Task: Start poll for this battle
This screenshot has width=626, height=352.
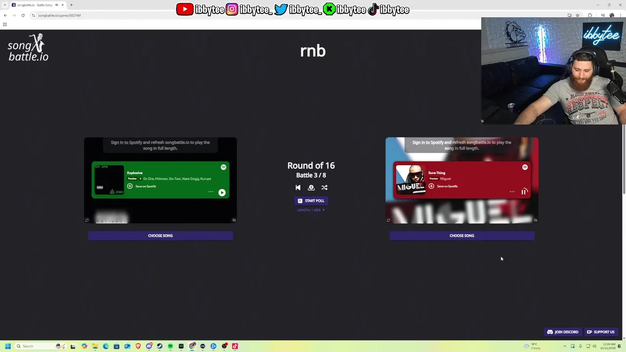Action: point(311,200)
